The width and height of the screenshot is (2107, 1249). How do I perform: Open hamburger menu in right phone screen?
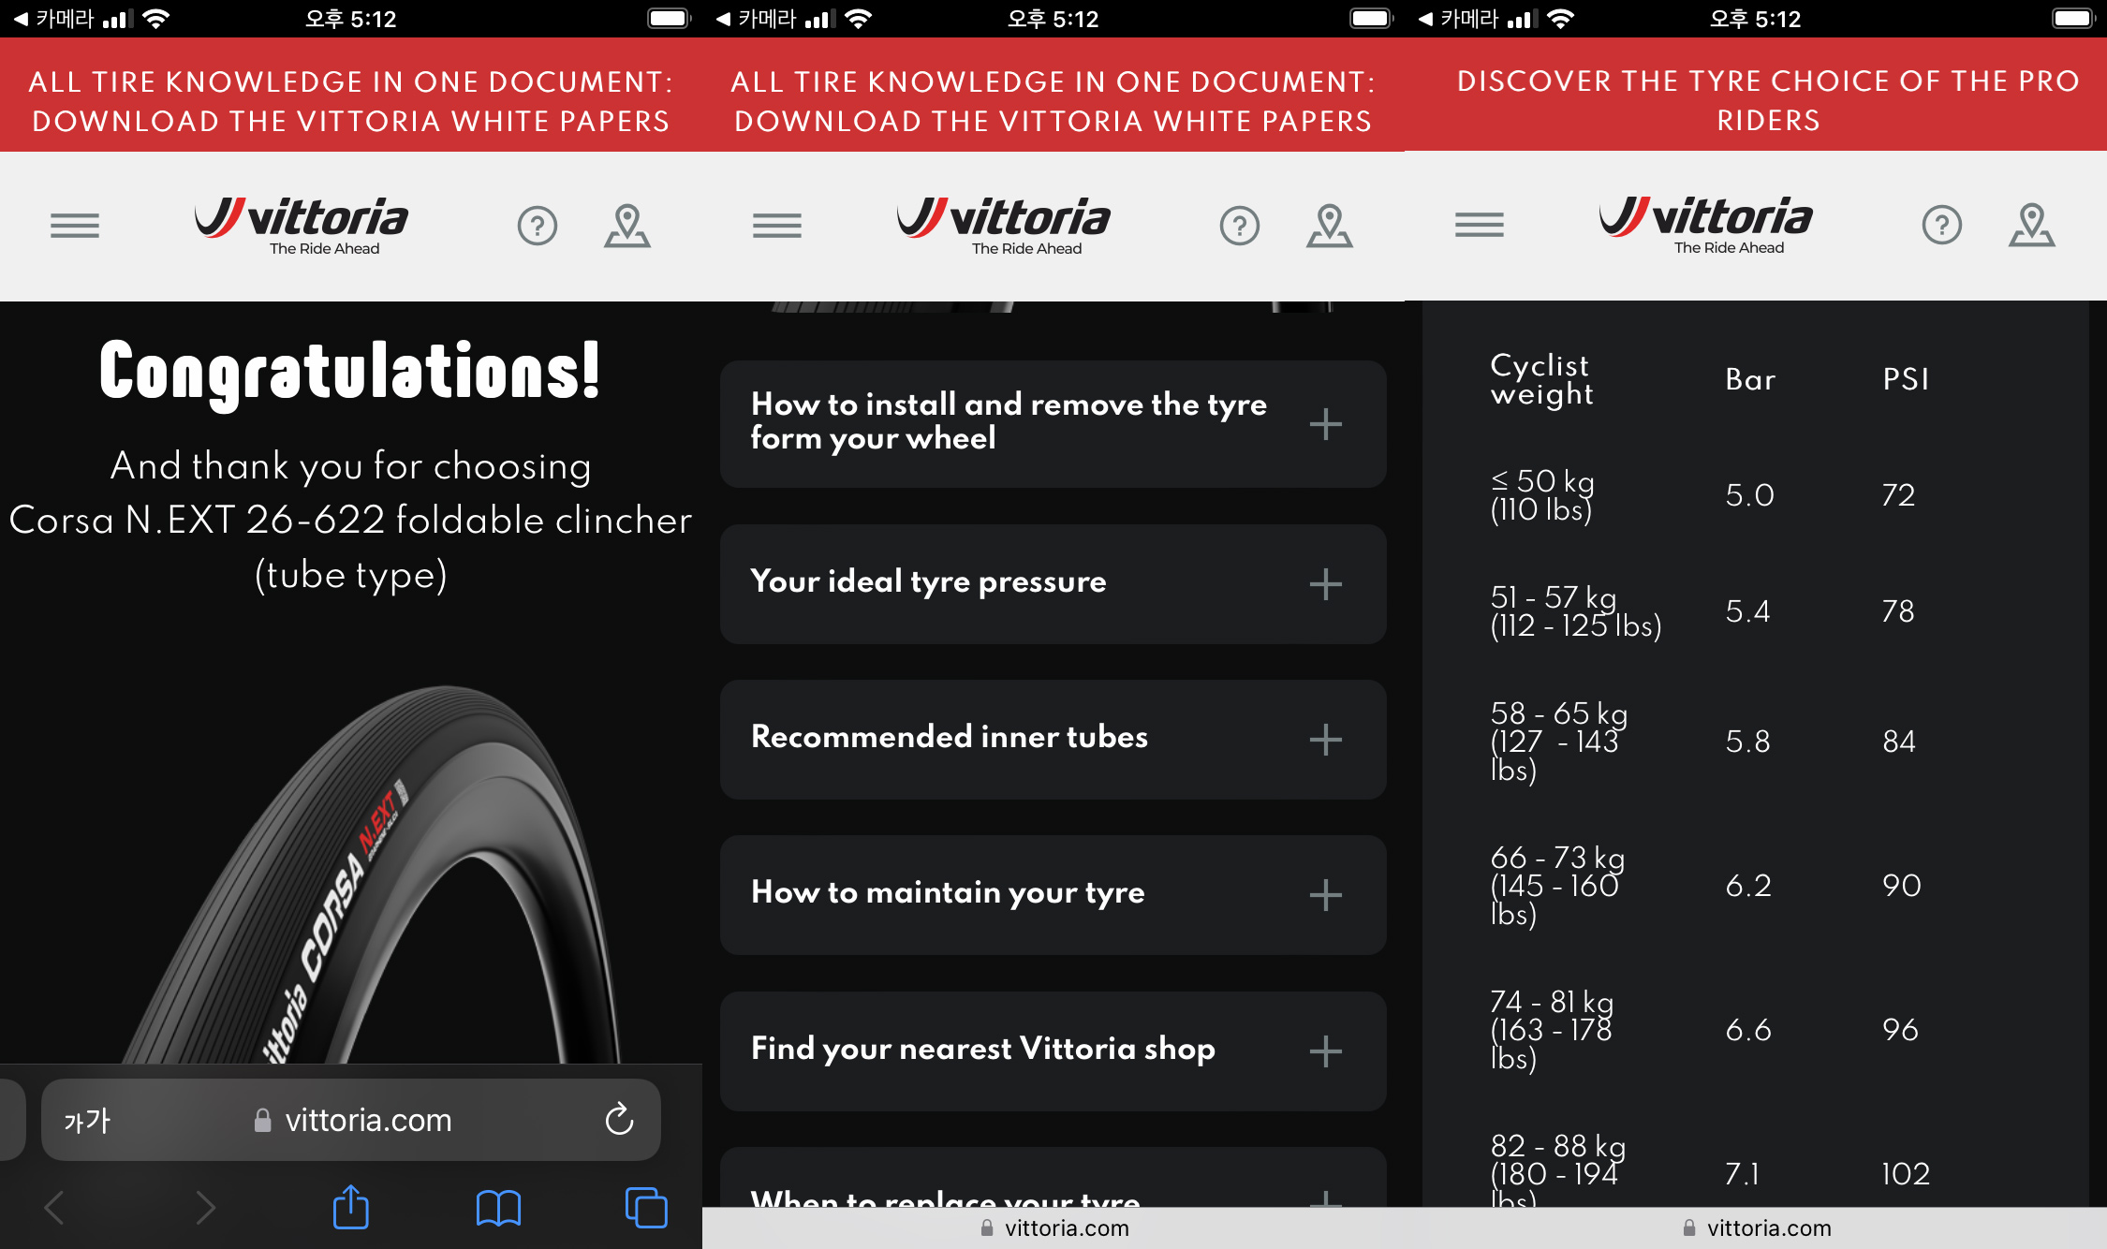point(1480,225)
